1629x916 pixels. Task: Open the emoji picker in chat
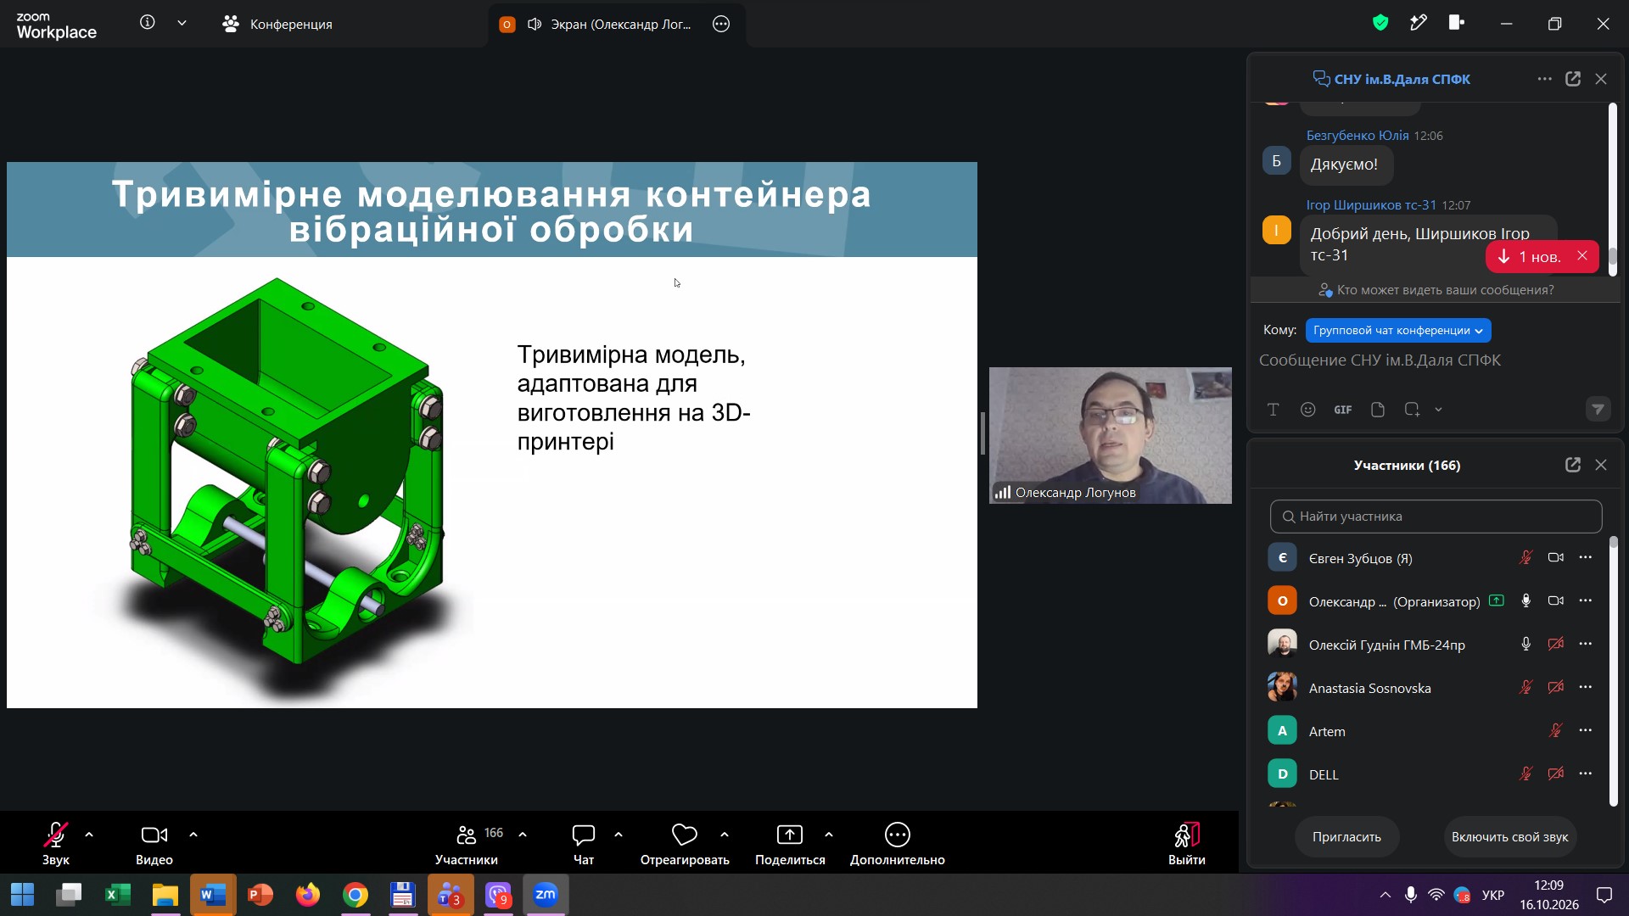pyautogui.click(x=1307, y=410)
